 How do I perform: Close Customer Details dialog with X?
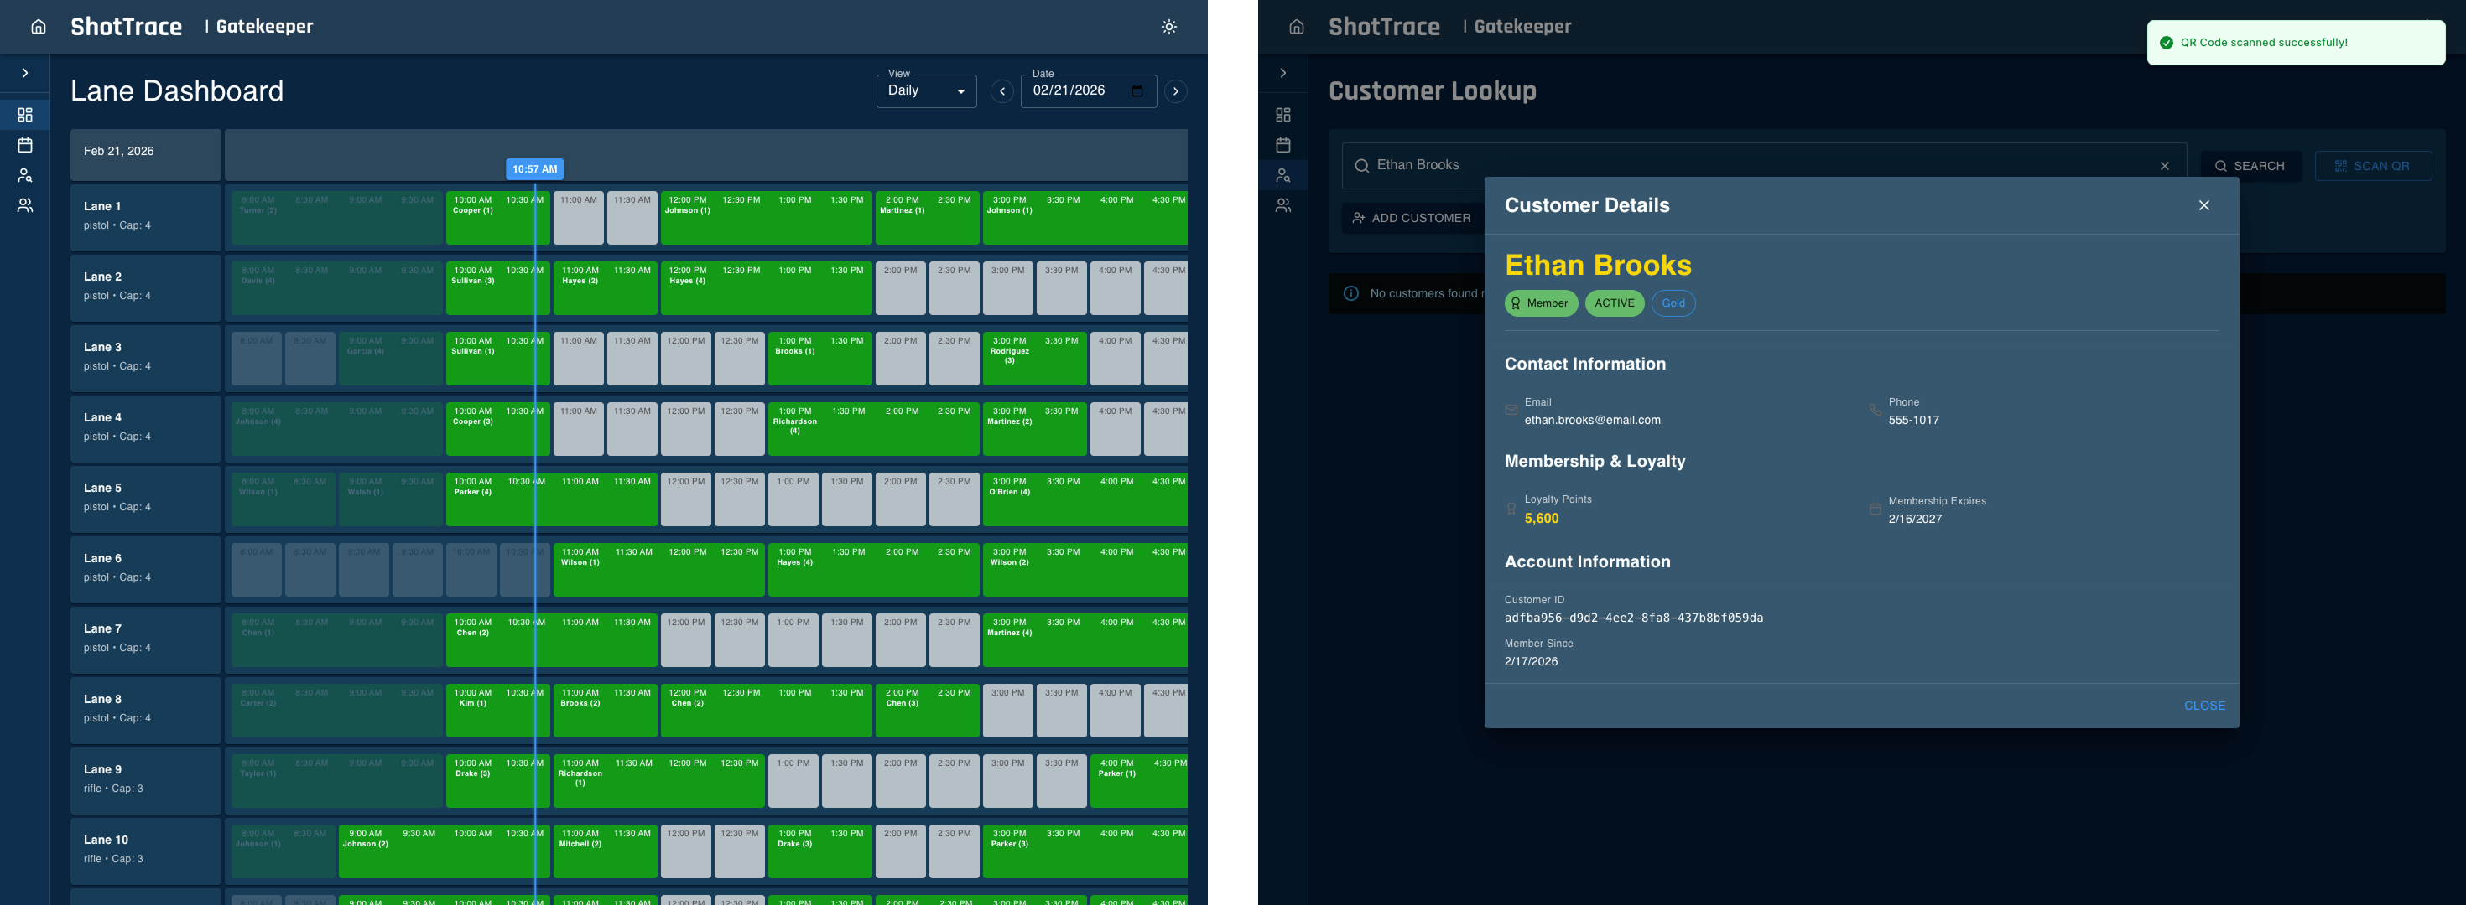tap(2203, 205)
